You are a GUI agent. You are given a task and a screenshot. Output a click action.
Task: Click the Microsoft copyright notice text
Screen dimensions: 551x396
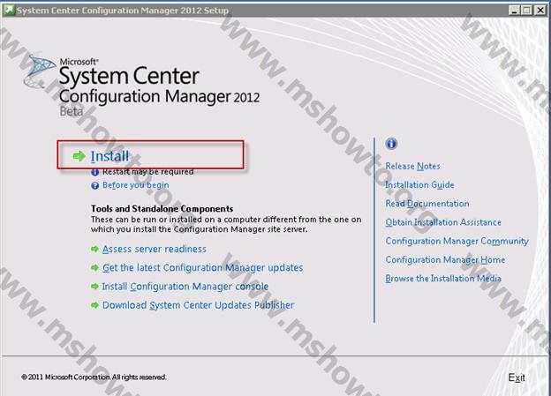94,377
